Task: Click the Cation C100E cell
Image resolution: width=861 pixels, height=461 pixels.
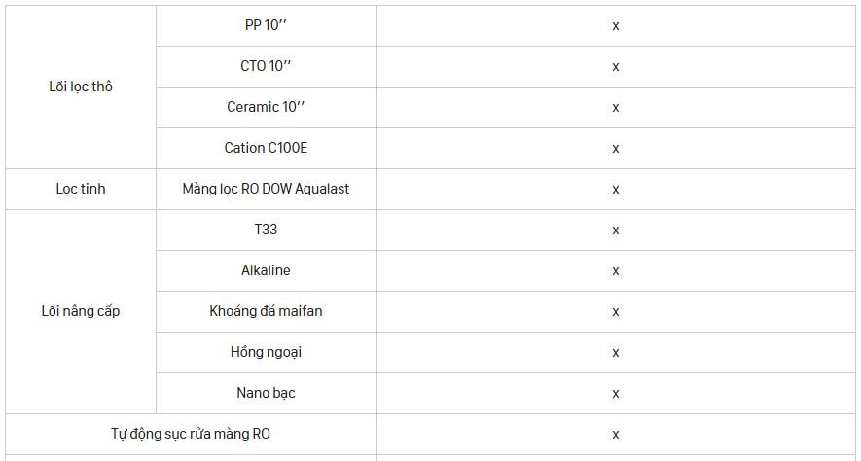Action: tap(266, 148)
